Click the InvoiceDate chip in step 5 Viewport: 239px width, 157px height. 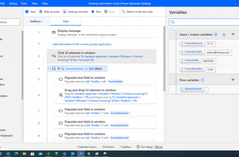click(116, 81)
